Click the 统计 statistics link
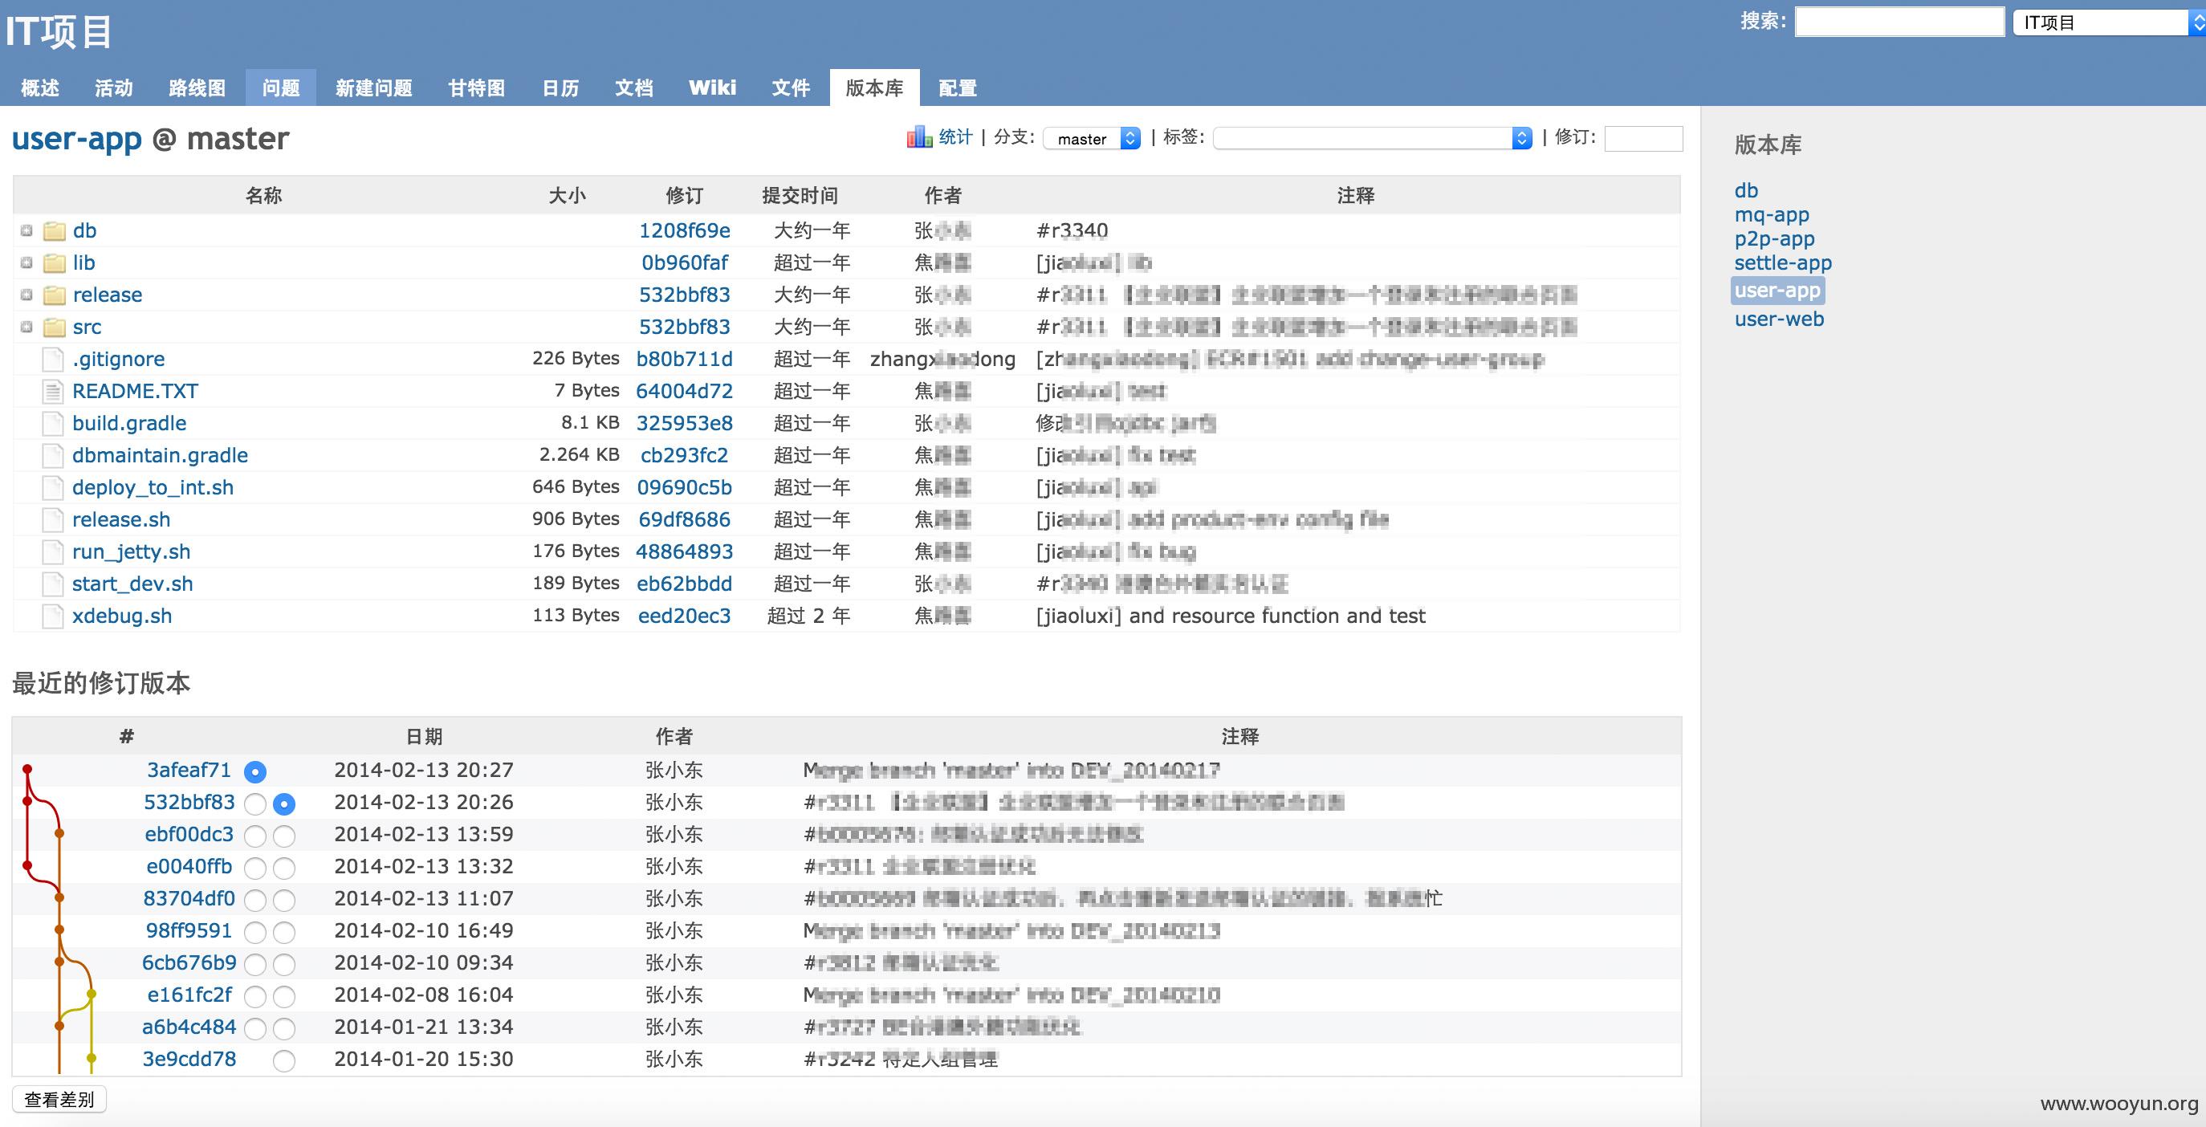Screen dimensions: 2206x1127 956,137
